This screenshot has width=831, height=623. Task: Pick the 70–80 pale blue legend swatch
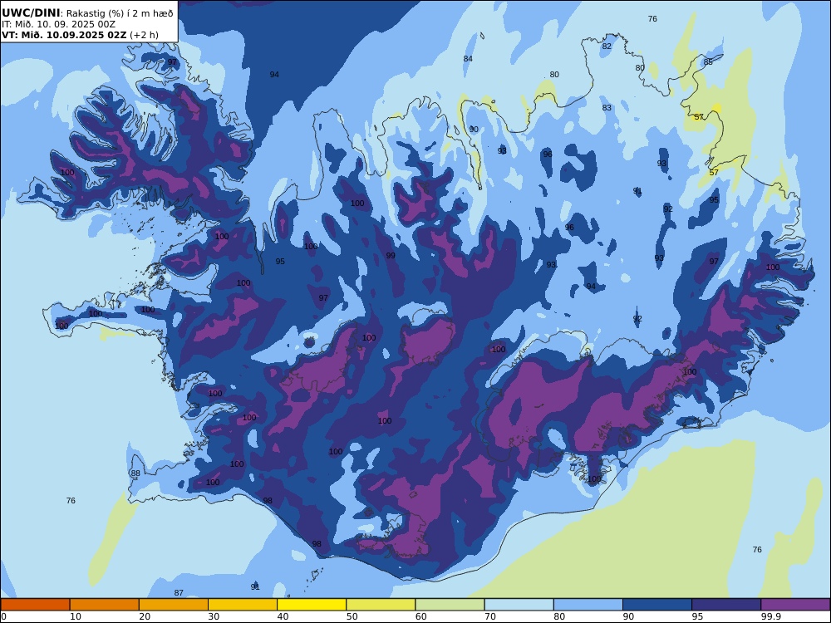[519, 605]
